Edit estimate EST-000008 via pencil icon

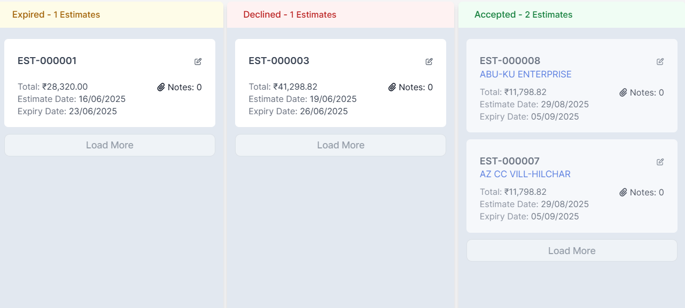(x=660, y=61)
